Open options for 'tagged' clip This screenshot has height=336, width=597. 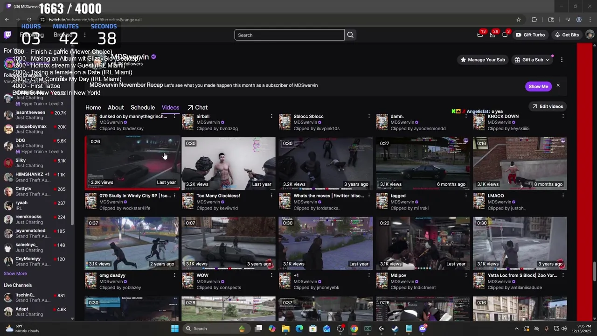pyautogui.click(x=466, y=196)
